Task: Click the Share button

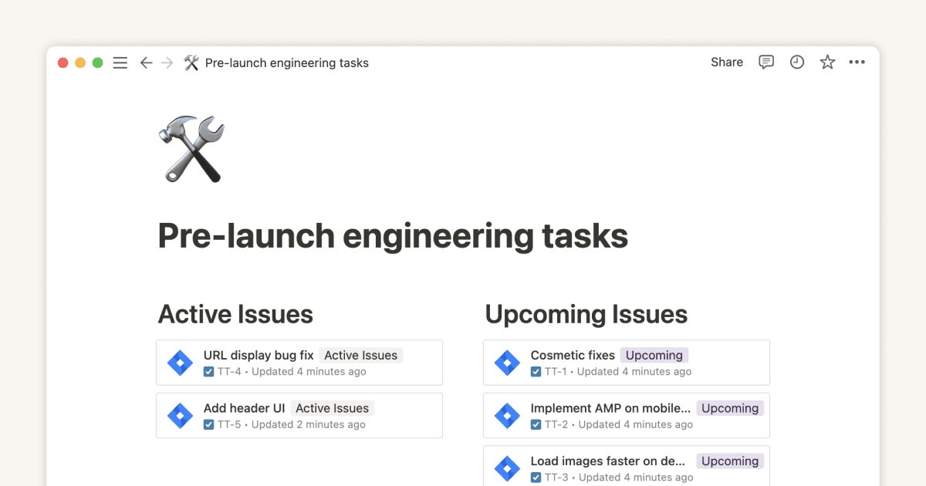Action: [726, 62]
